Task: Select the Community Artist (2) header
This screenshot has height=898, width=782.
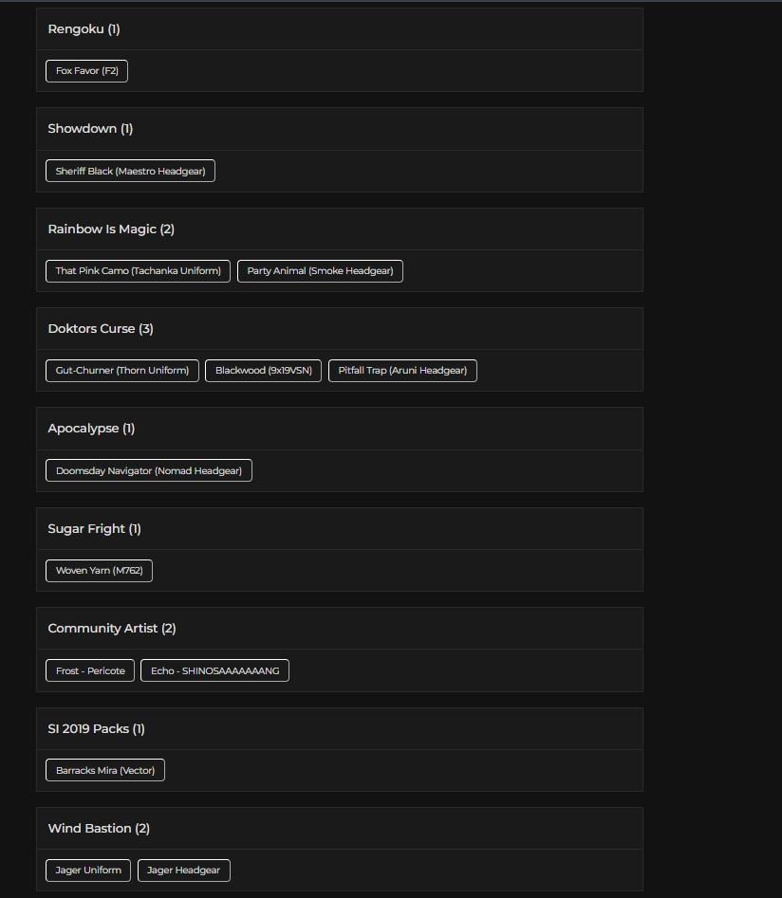Action: tap(112, 629)
